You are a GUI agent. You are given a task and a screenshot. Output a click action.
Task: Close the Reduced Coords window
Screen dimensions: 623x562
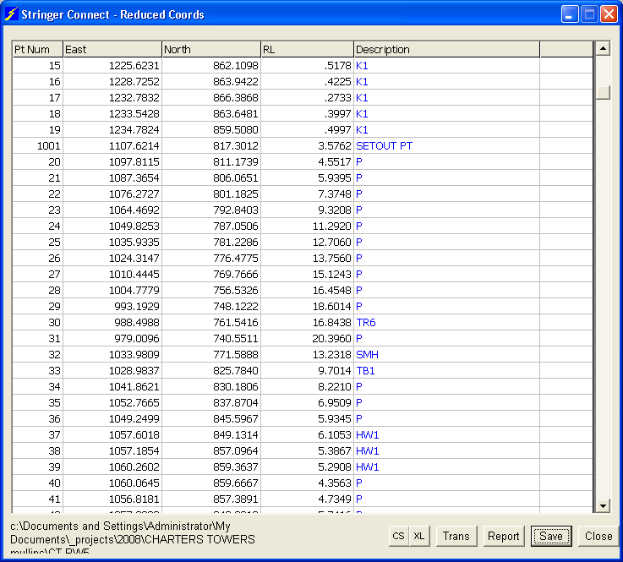click(x=598, y=536)
